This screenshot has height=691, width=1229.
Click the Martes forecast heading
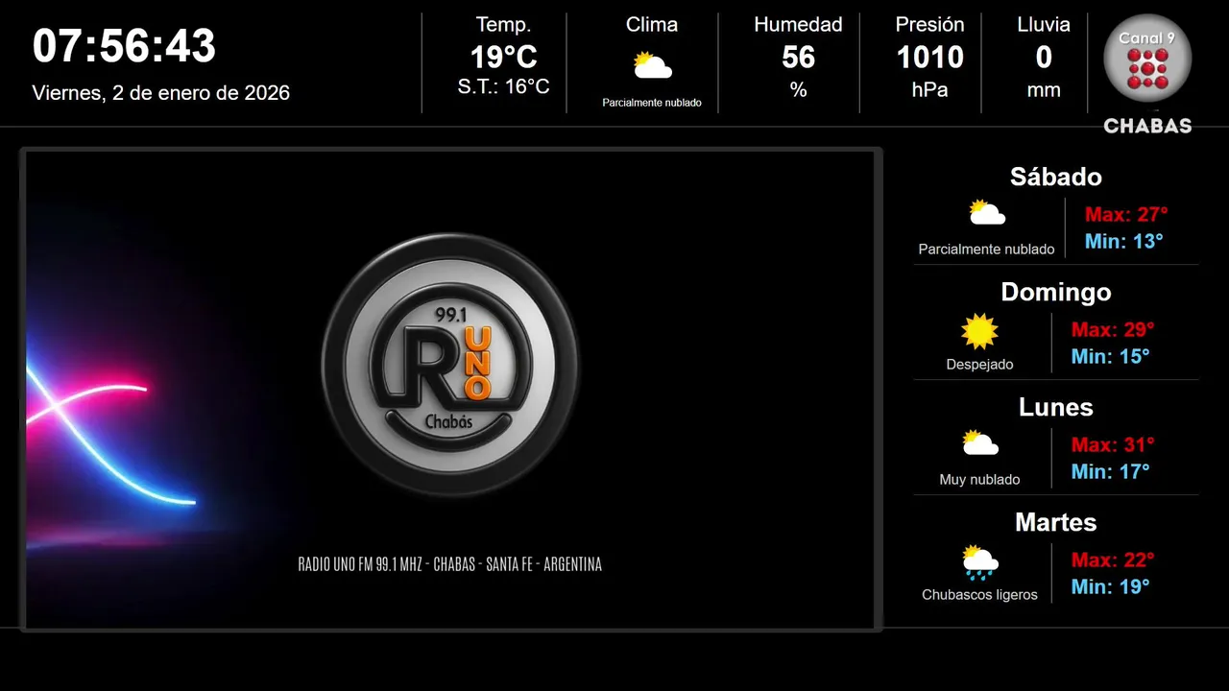(1056, 522)
